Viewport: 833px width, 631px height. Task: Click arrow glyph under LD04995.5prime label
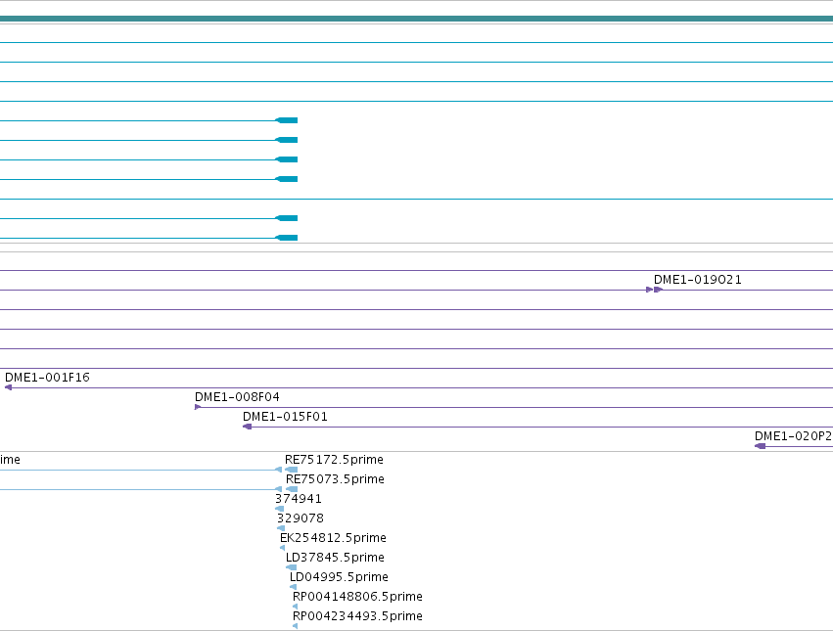(x=294, y=587)
